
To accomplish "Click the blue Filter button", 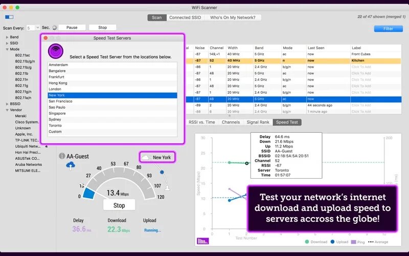I will [388, 29].
